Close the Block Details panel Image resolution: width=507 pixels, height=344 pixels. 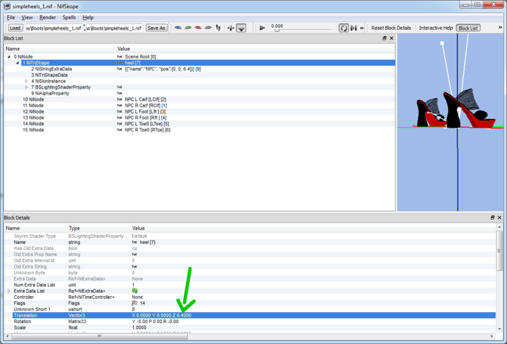(x=500, y=218)
